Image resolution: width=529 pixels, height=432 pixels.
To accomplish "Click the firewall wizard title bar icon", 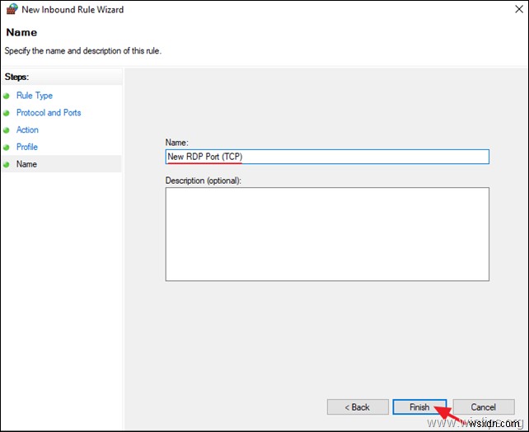I will (x=12, y=9).
